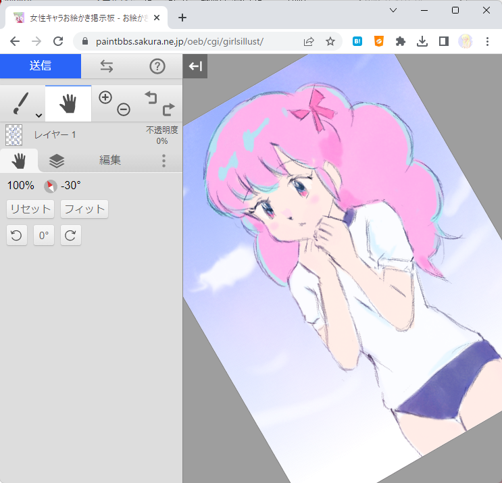This screenshot has height=483, width=502.
Task: Expand the brush tool dropdown chevron
Action: point(39,116)
